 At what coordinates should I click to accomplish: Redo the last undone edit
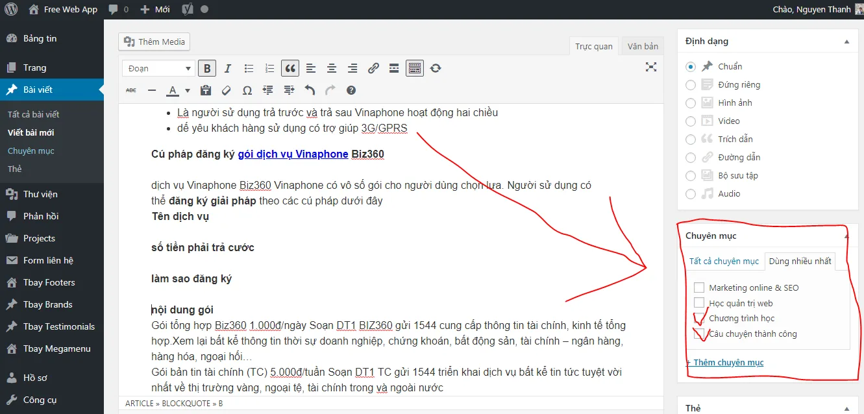[330, 90]
